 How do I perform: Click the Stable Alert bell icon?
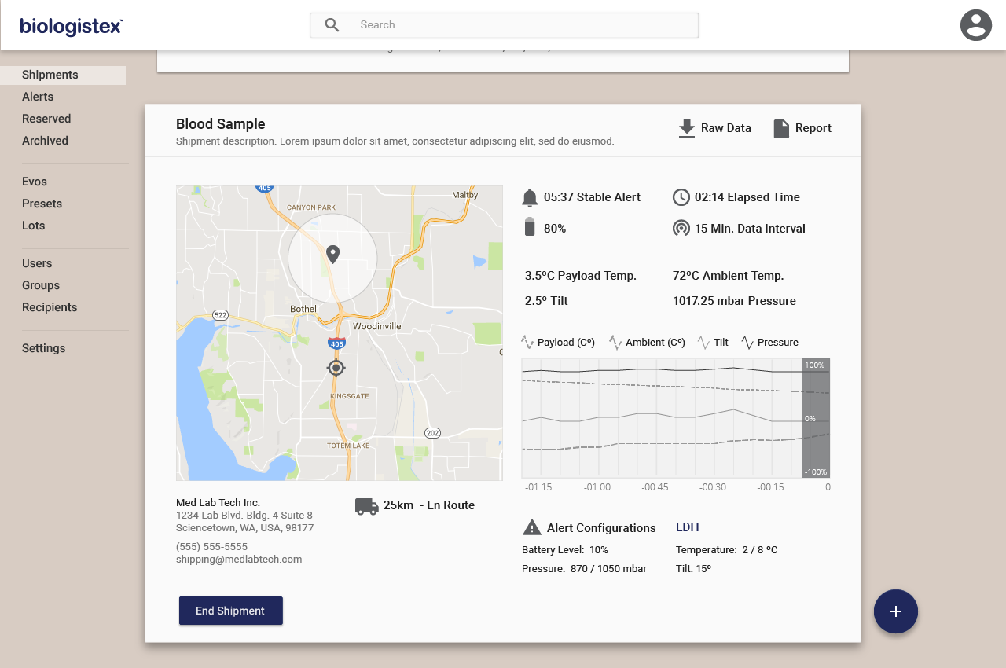pos(530,196)
